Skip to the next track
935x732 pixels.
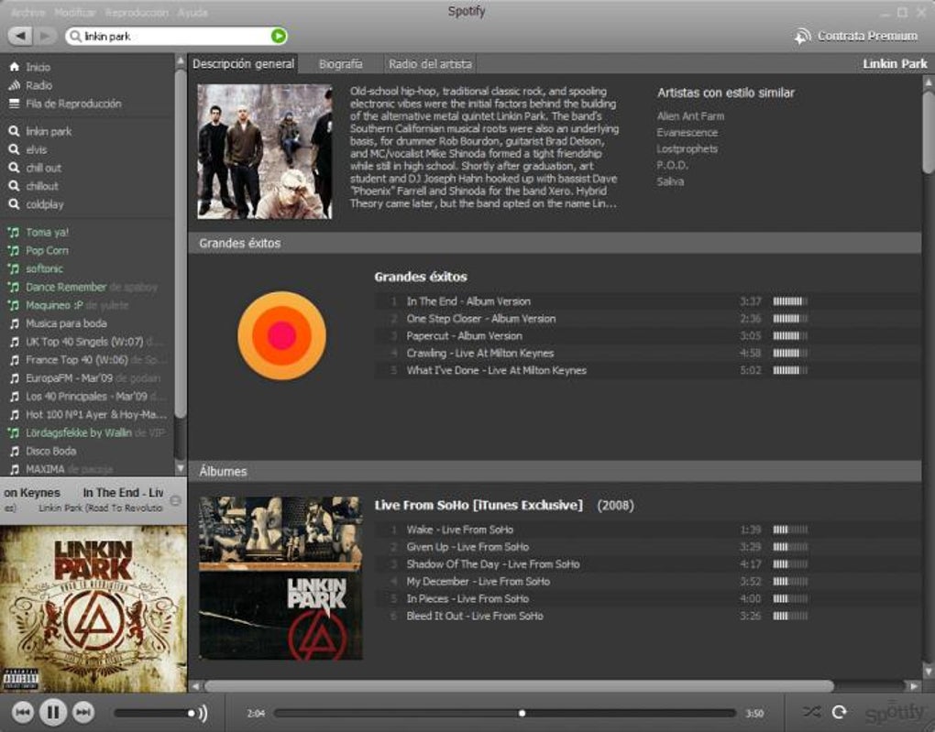(x=82, y=712)
